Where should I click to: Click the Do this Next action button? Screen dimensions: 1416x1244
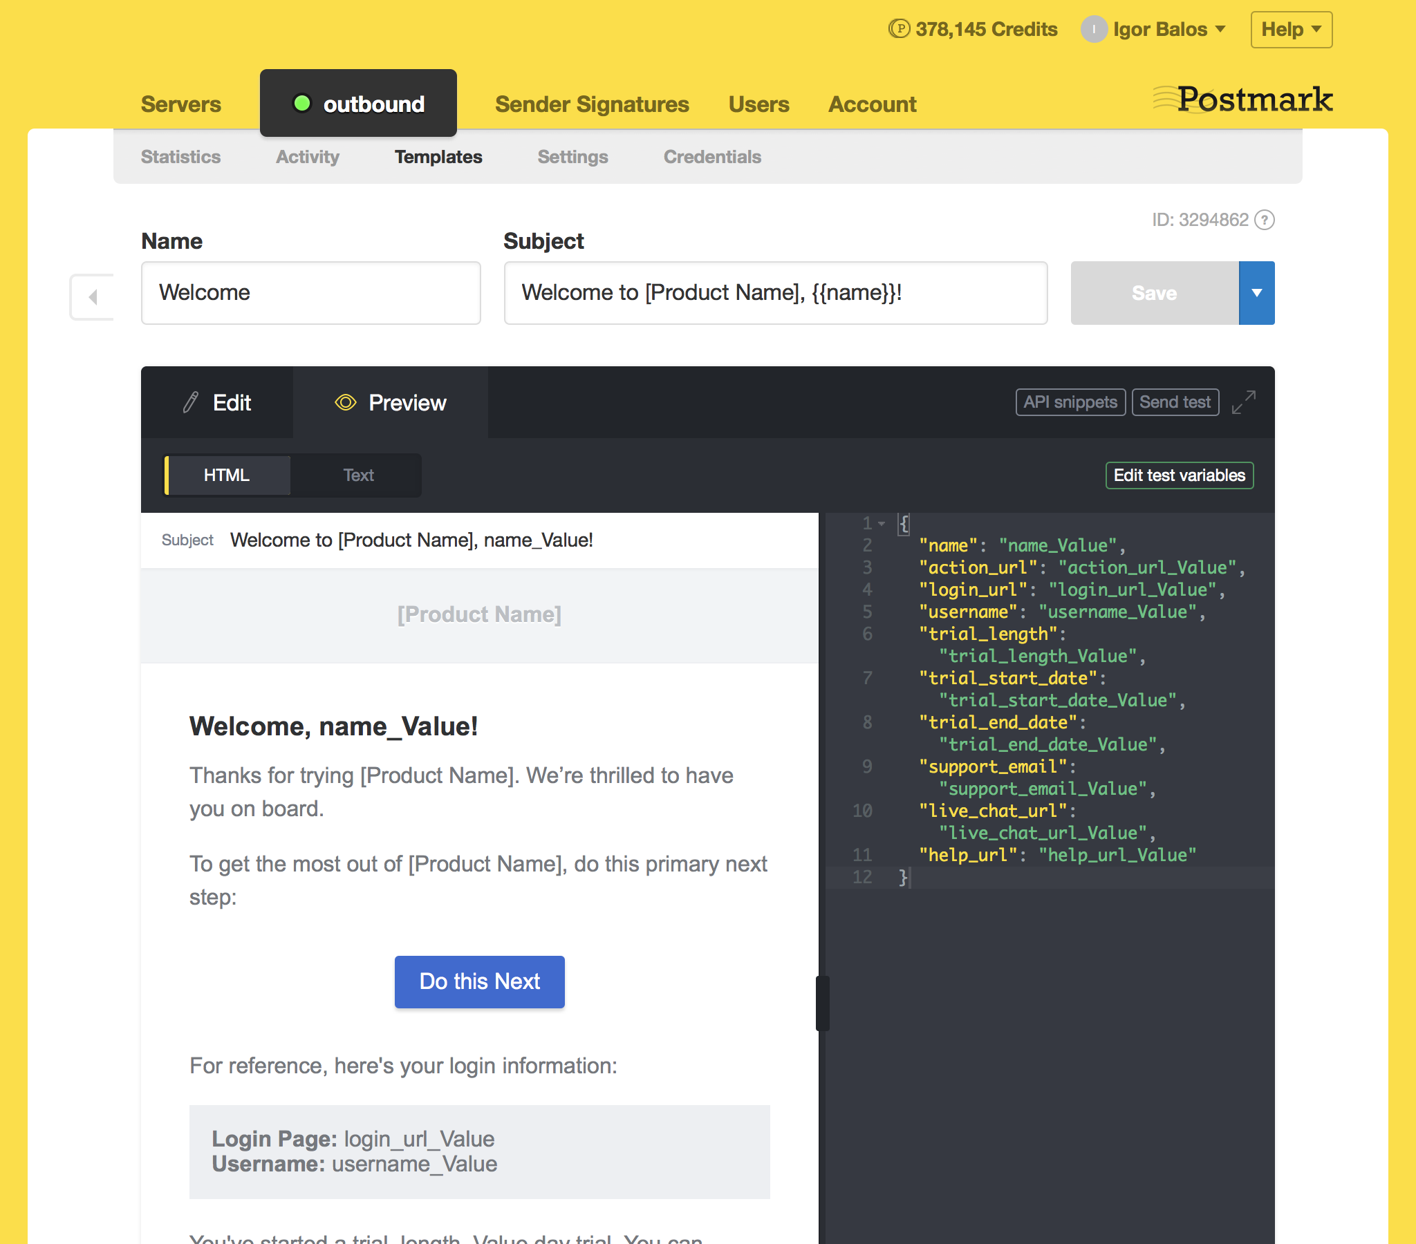coord(479,981)
